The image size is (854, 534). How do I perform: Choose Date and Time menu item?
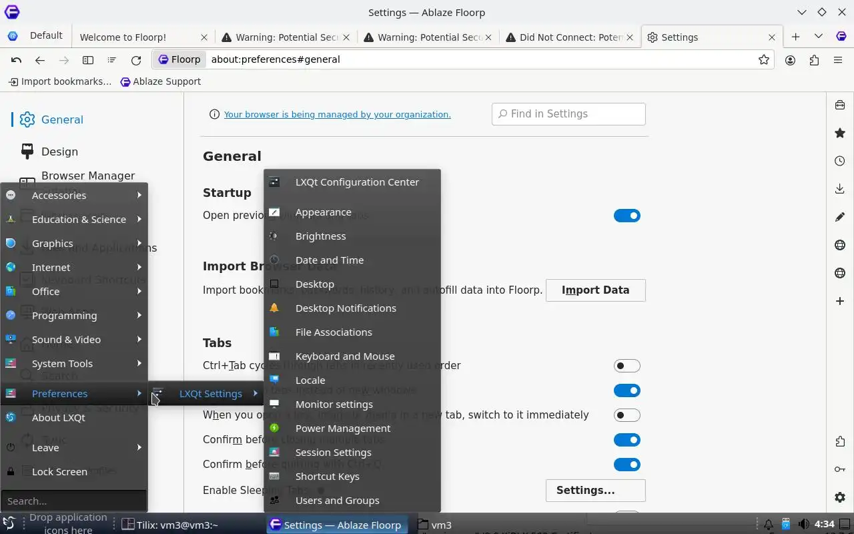[352, 260]
